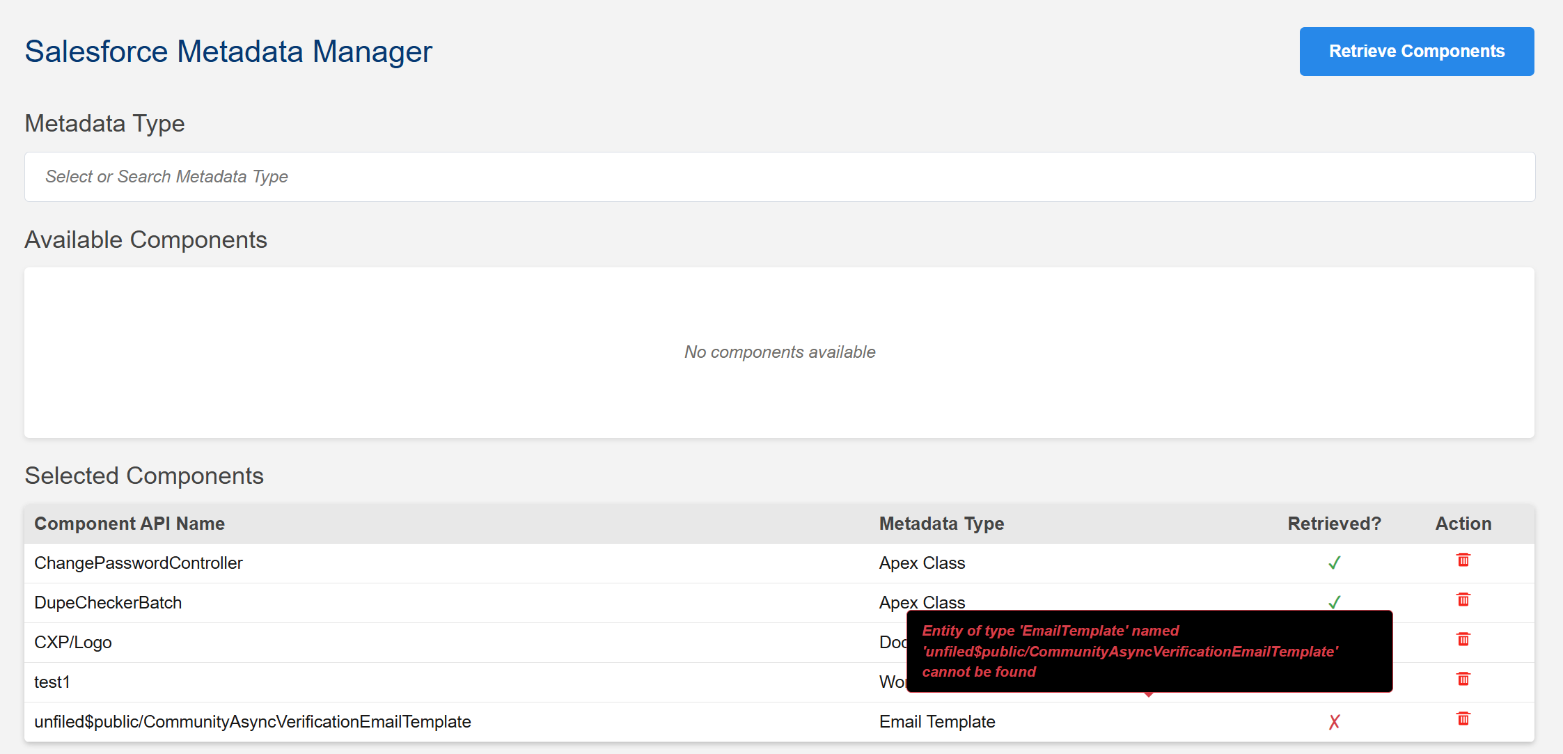
Task: Click the Retrieve Components button
Action: [x=1416, y=52]
